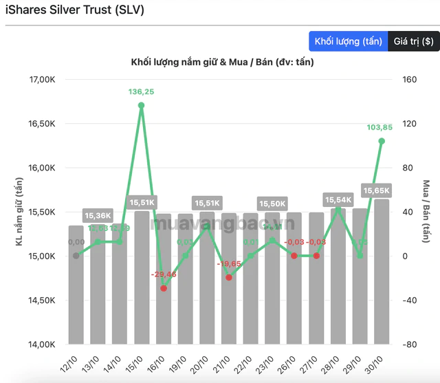Switch to the Khối lượng (tấn) tab
The height and width of the screenshot is (383, 440).
point(349,41)
